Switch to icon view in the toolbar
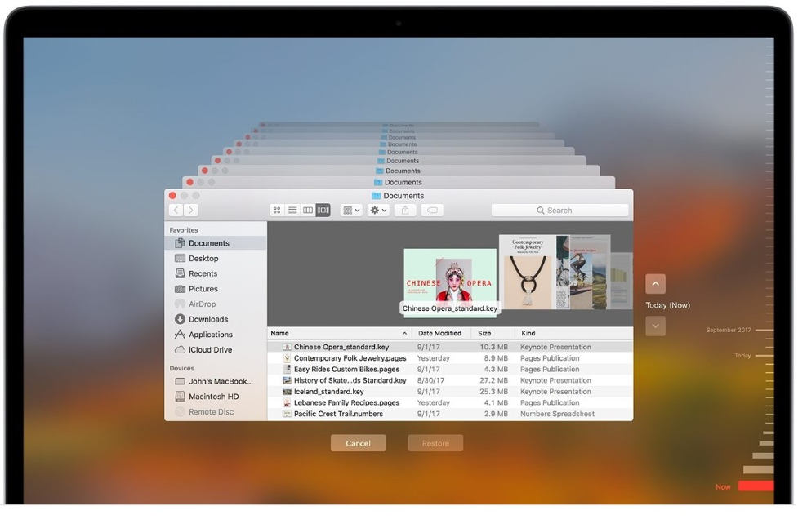This screenshot has height=528, width=798. click(278, 210)
